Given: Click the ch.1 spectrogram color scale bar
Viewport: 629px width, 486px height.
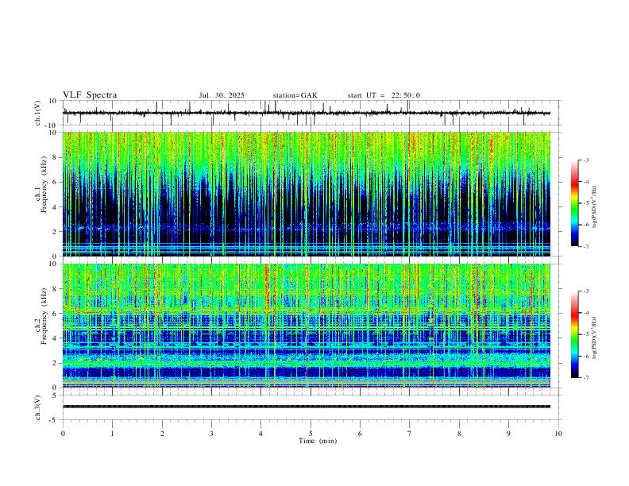Looking at the screenshot, I should 574,203.
